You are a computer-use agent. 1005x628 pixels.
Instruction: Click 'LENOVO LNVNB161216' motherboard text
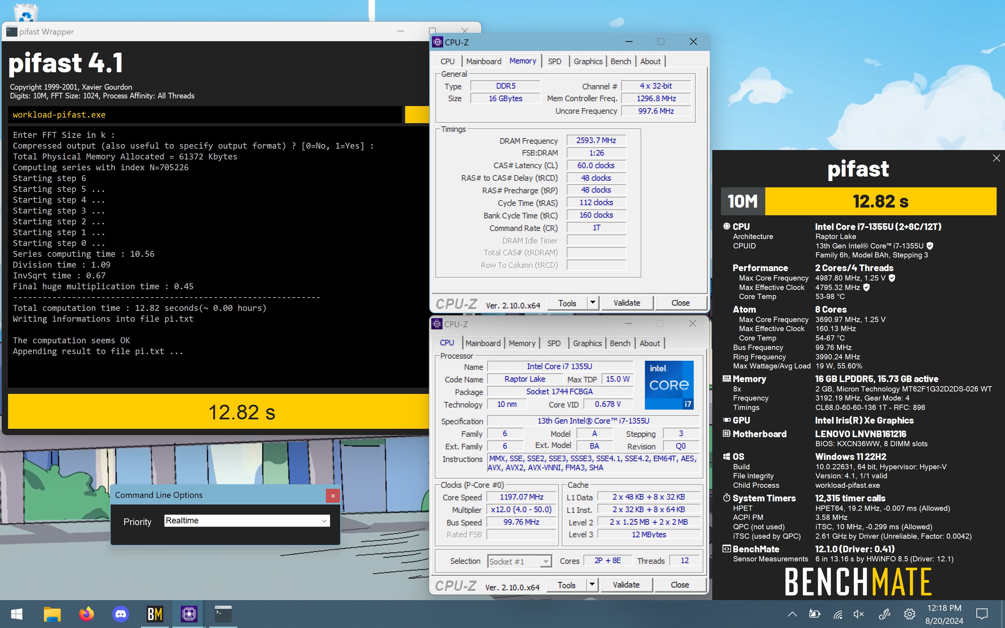pos(861,434)
